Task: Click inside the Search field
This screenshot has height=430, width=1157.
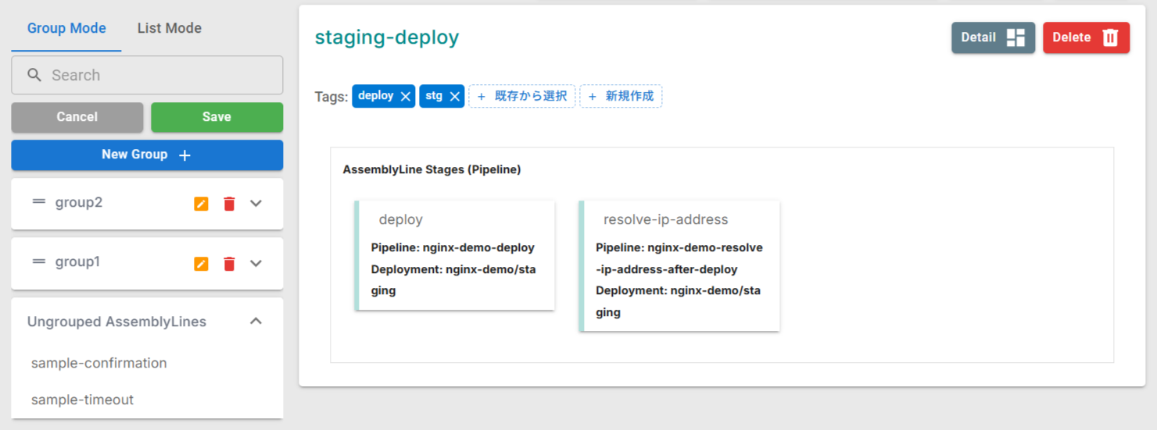Action: point(156,75)
